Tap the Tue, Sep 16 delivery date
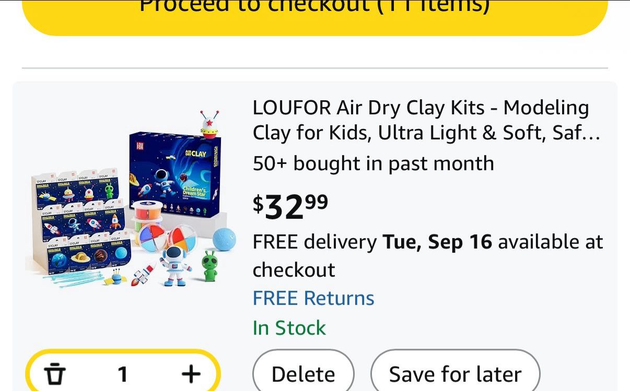 437,242
